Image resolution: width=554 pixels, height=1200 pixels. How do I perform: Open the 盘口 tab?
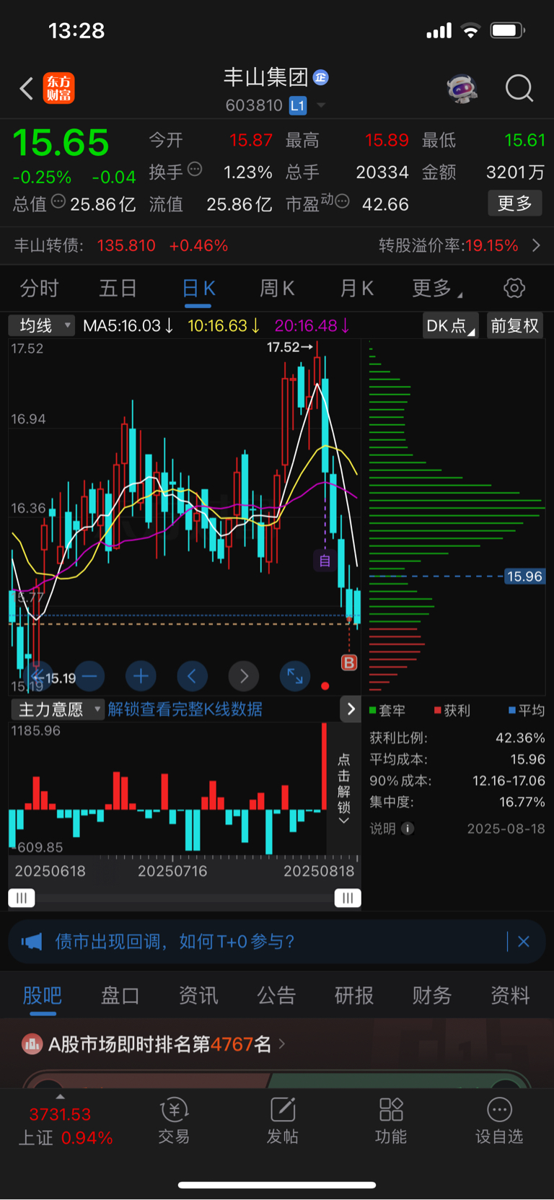coord(120,996)
